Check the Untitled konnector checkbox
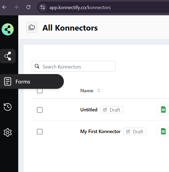This screenshot has height=172, width=169. pyautogui.click(x=40, y=110)
